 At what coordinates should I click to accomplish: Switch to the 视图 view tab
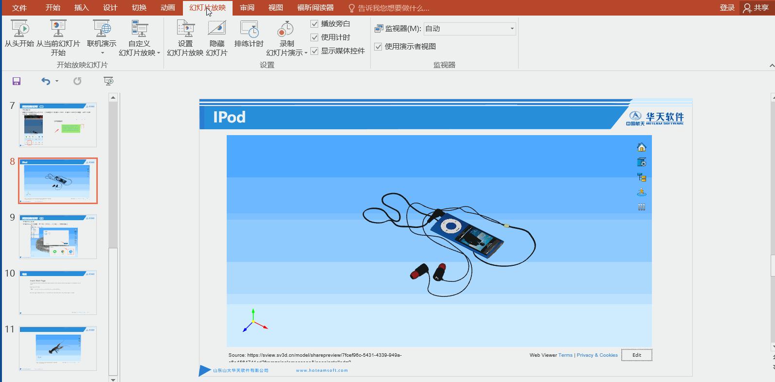click(276, 8)
